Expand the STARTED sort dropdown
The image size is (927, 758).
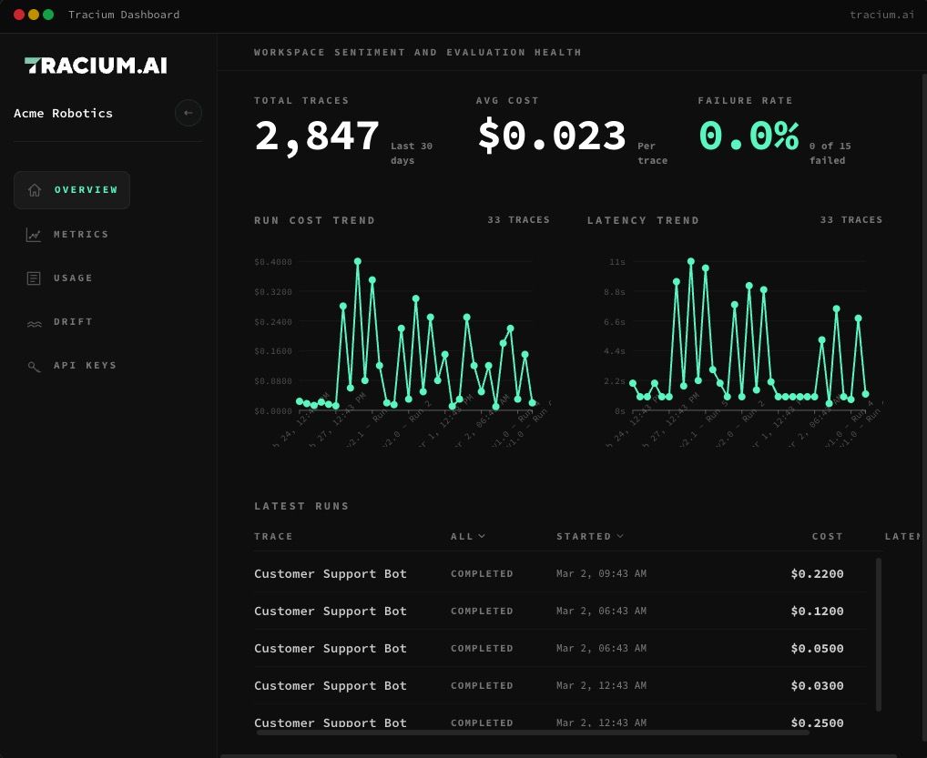[x=589, y=537]
